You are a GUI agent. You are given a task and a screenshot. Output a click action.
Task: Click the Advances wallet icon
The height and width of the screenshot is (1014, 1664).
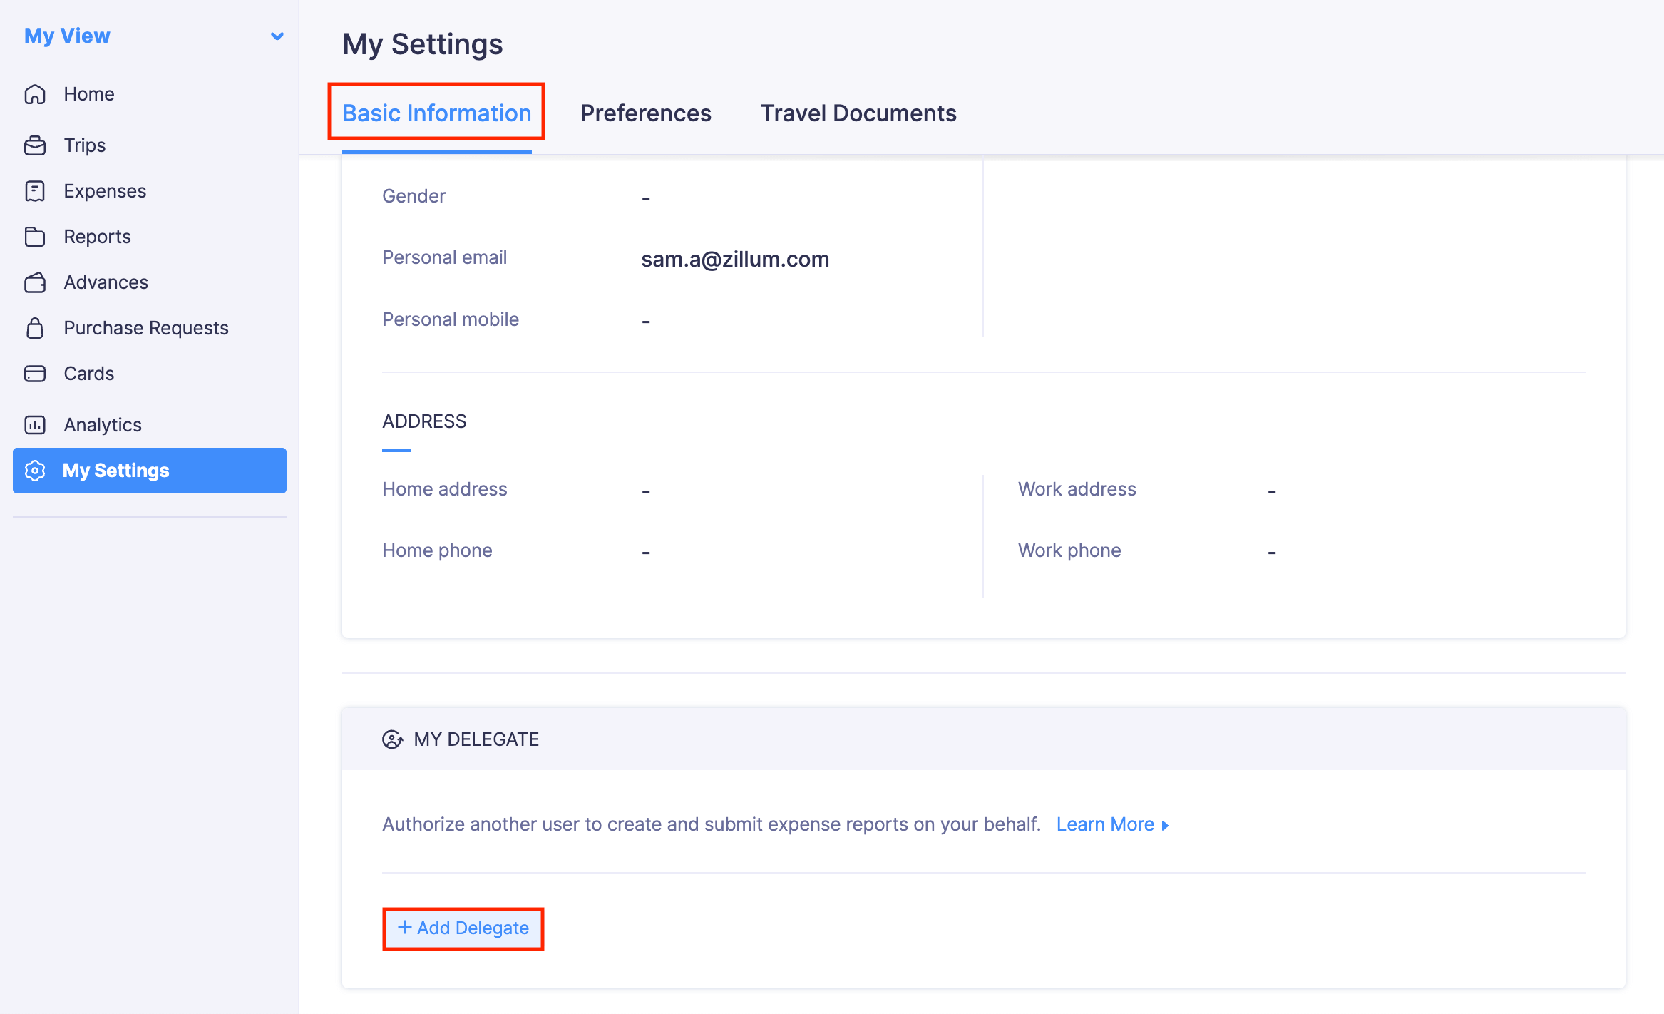point(35,282)
